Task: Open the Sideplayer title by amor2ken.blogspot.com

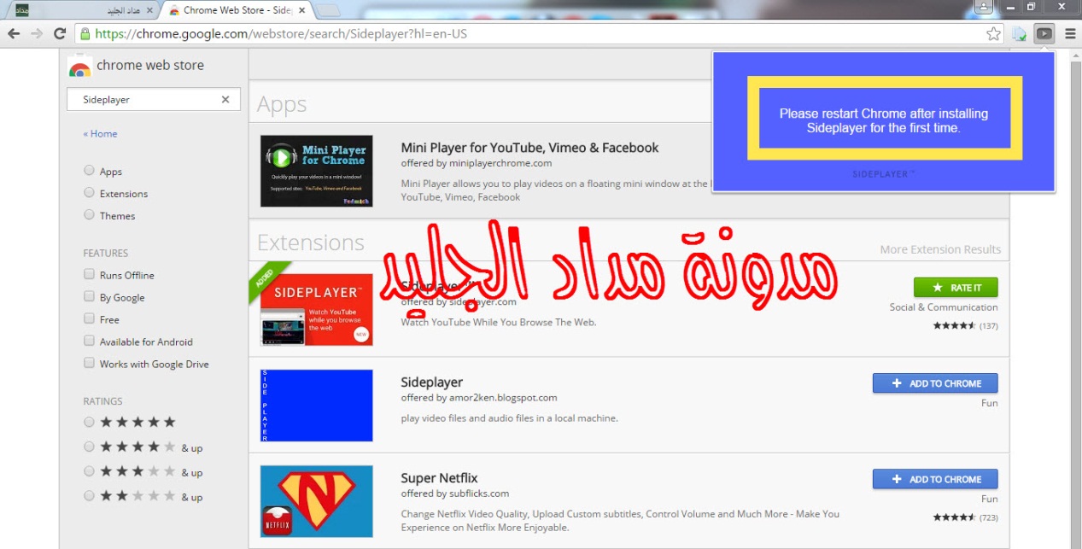Action: tap(431, 383)
